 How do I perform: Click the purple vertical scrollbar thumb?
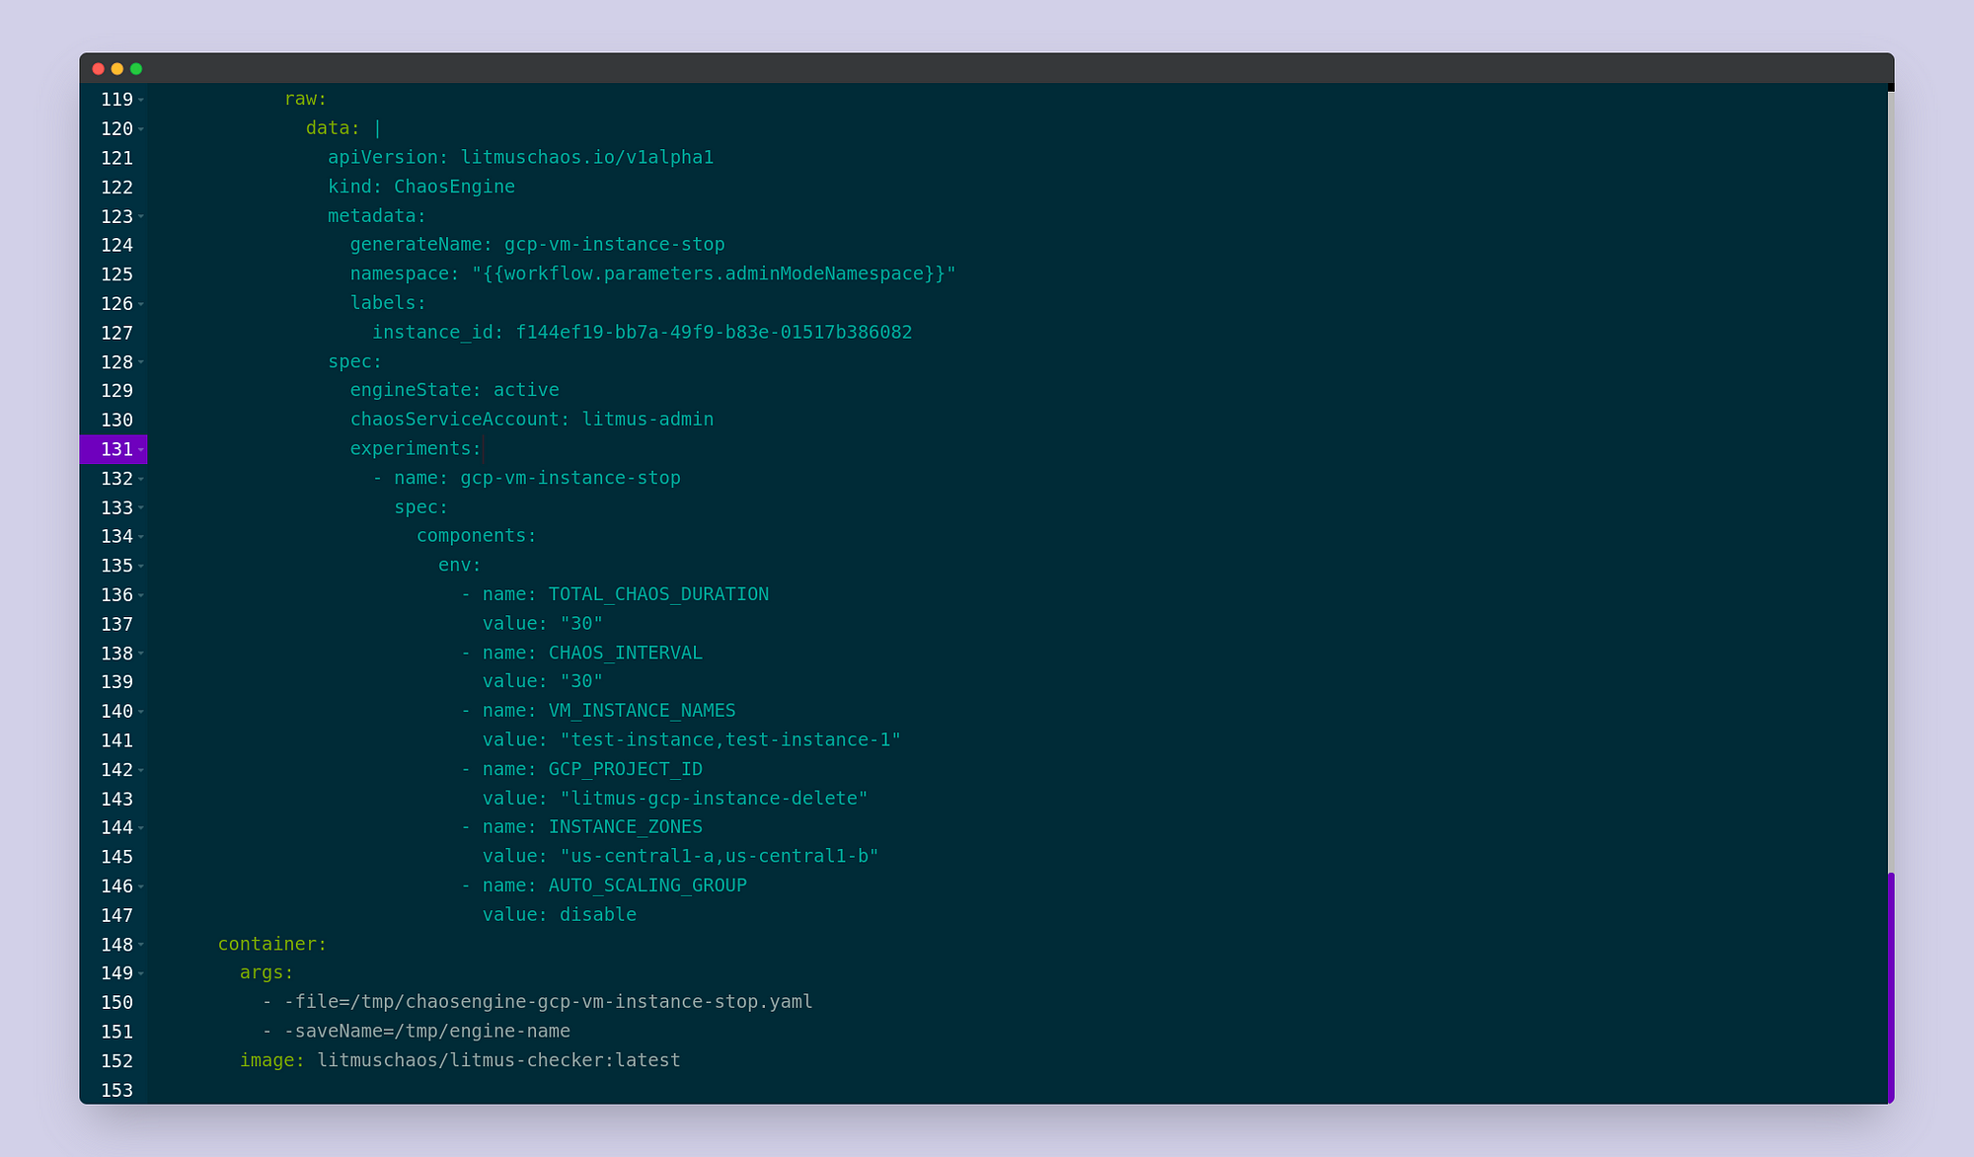[x=1891, y=987]
